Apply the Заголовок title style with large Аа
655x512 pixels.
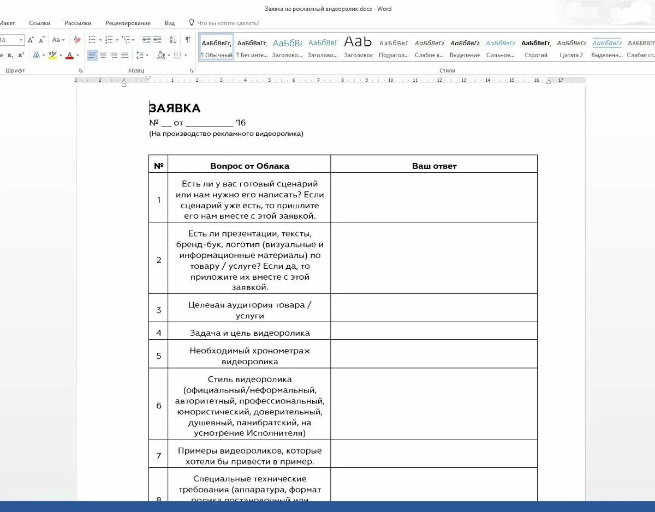point(359,47)
